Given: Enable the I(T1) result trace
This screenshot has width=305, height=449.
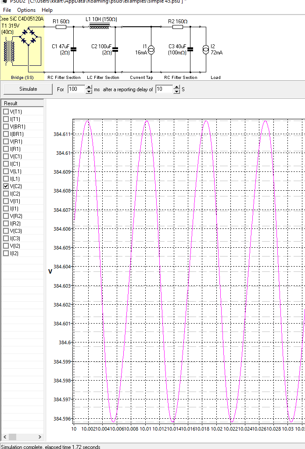Looking at the screenshot, I should [x=6, y=119].
